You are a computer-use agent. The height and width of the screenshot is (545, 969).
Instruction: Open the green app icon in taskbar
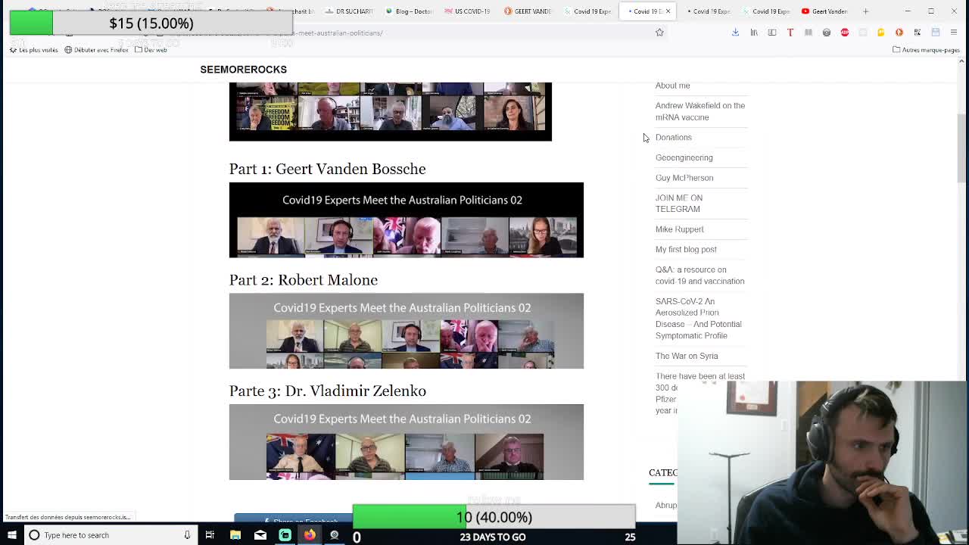coord(285,535)
